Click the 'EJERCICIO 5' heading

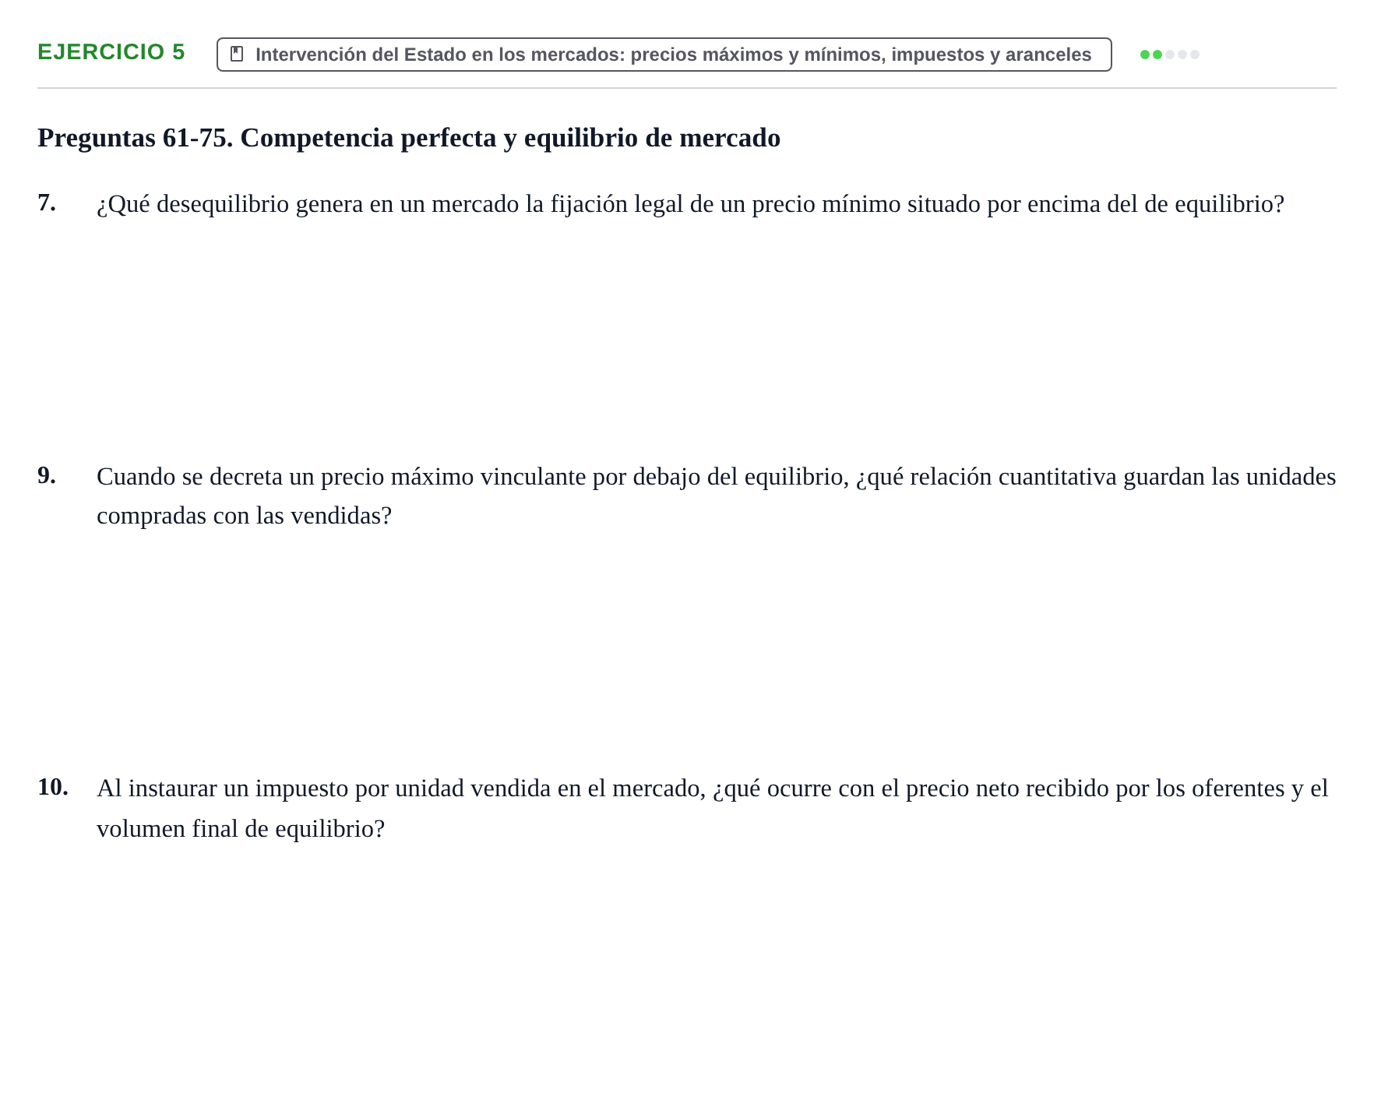[x=111, y=52]
